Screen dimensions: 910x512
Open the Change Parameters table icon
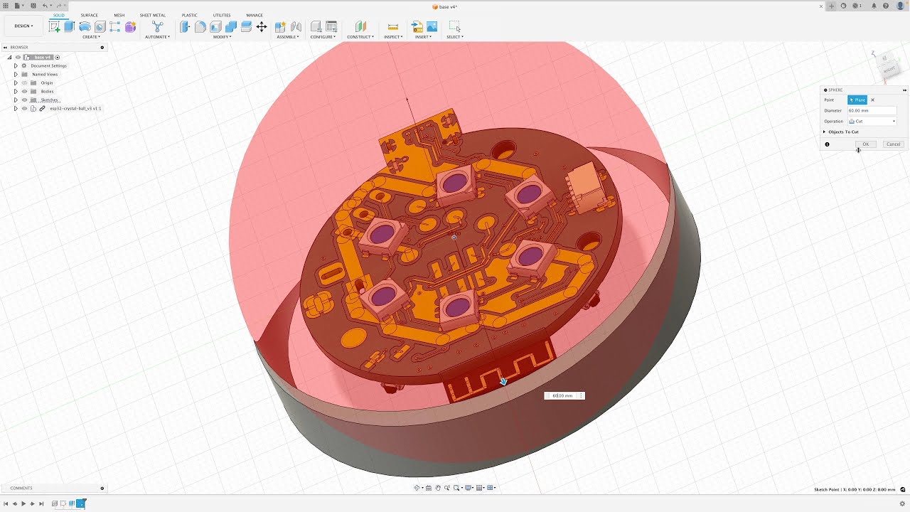pyautogui.click(x=331, y=26)
